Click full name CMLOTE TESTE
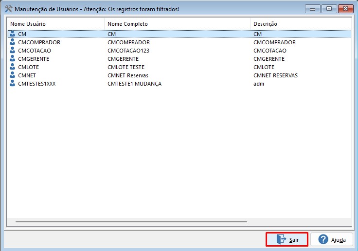This screenshot has height=251, width=358. (x=126, y=67)
